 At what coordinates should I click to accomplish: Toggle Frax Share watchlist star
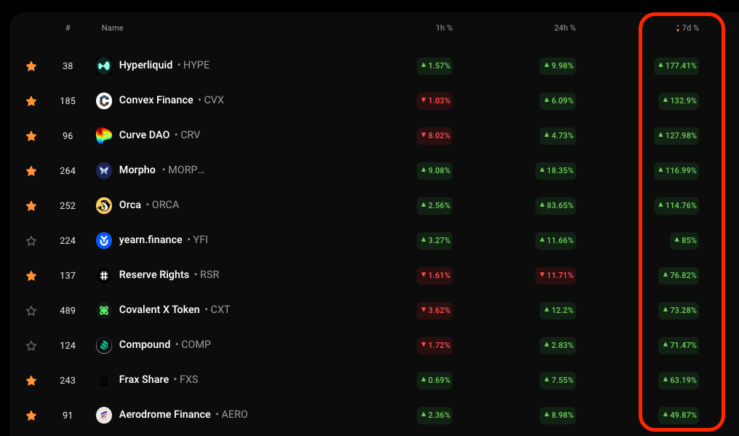(x=31, y=381)
